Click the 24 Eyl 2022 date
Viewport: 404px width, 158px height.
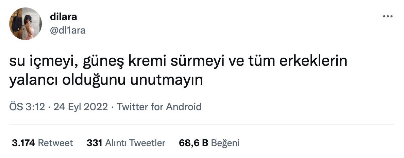[x=80, y=106]
